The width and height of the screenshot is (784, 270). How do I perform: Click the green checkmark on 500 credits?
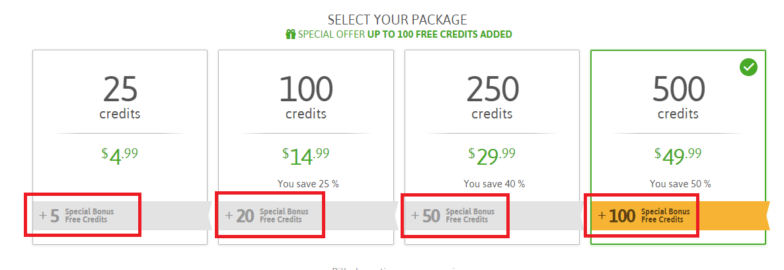point(748,67)
